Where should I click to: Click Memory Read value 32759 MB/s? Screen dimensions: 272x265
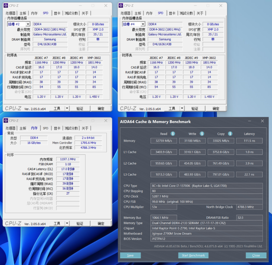164,141
